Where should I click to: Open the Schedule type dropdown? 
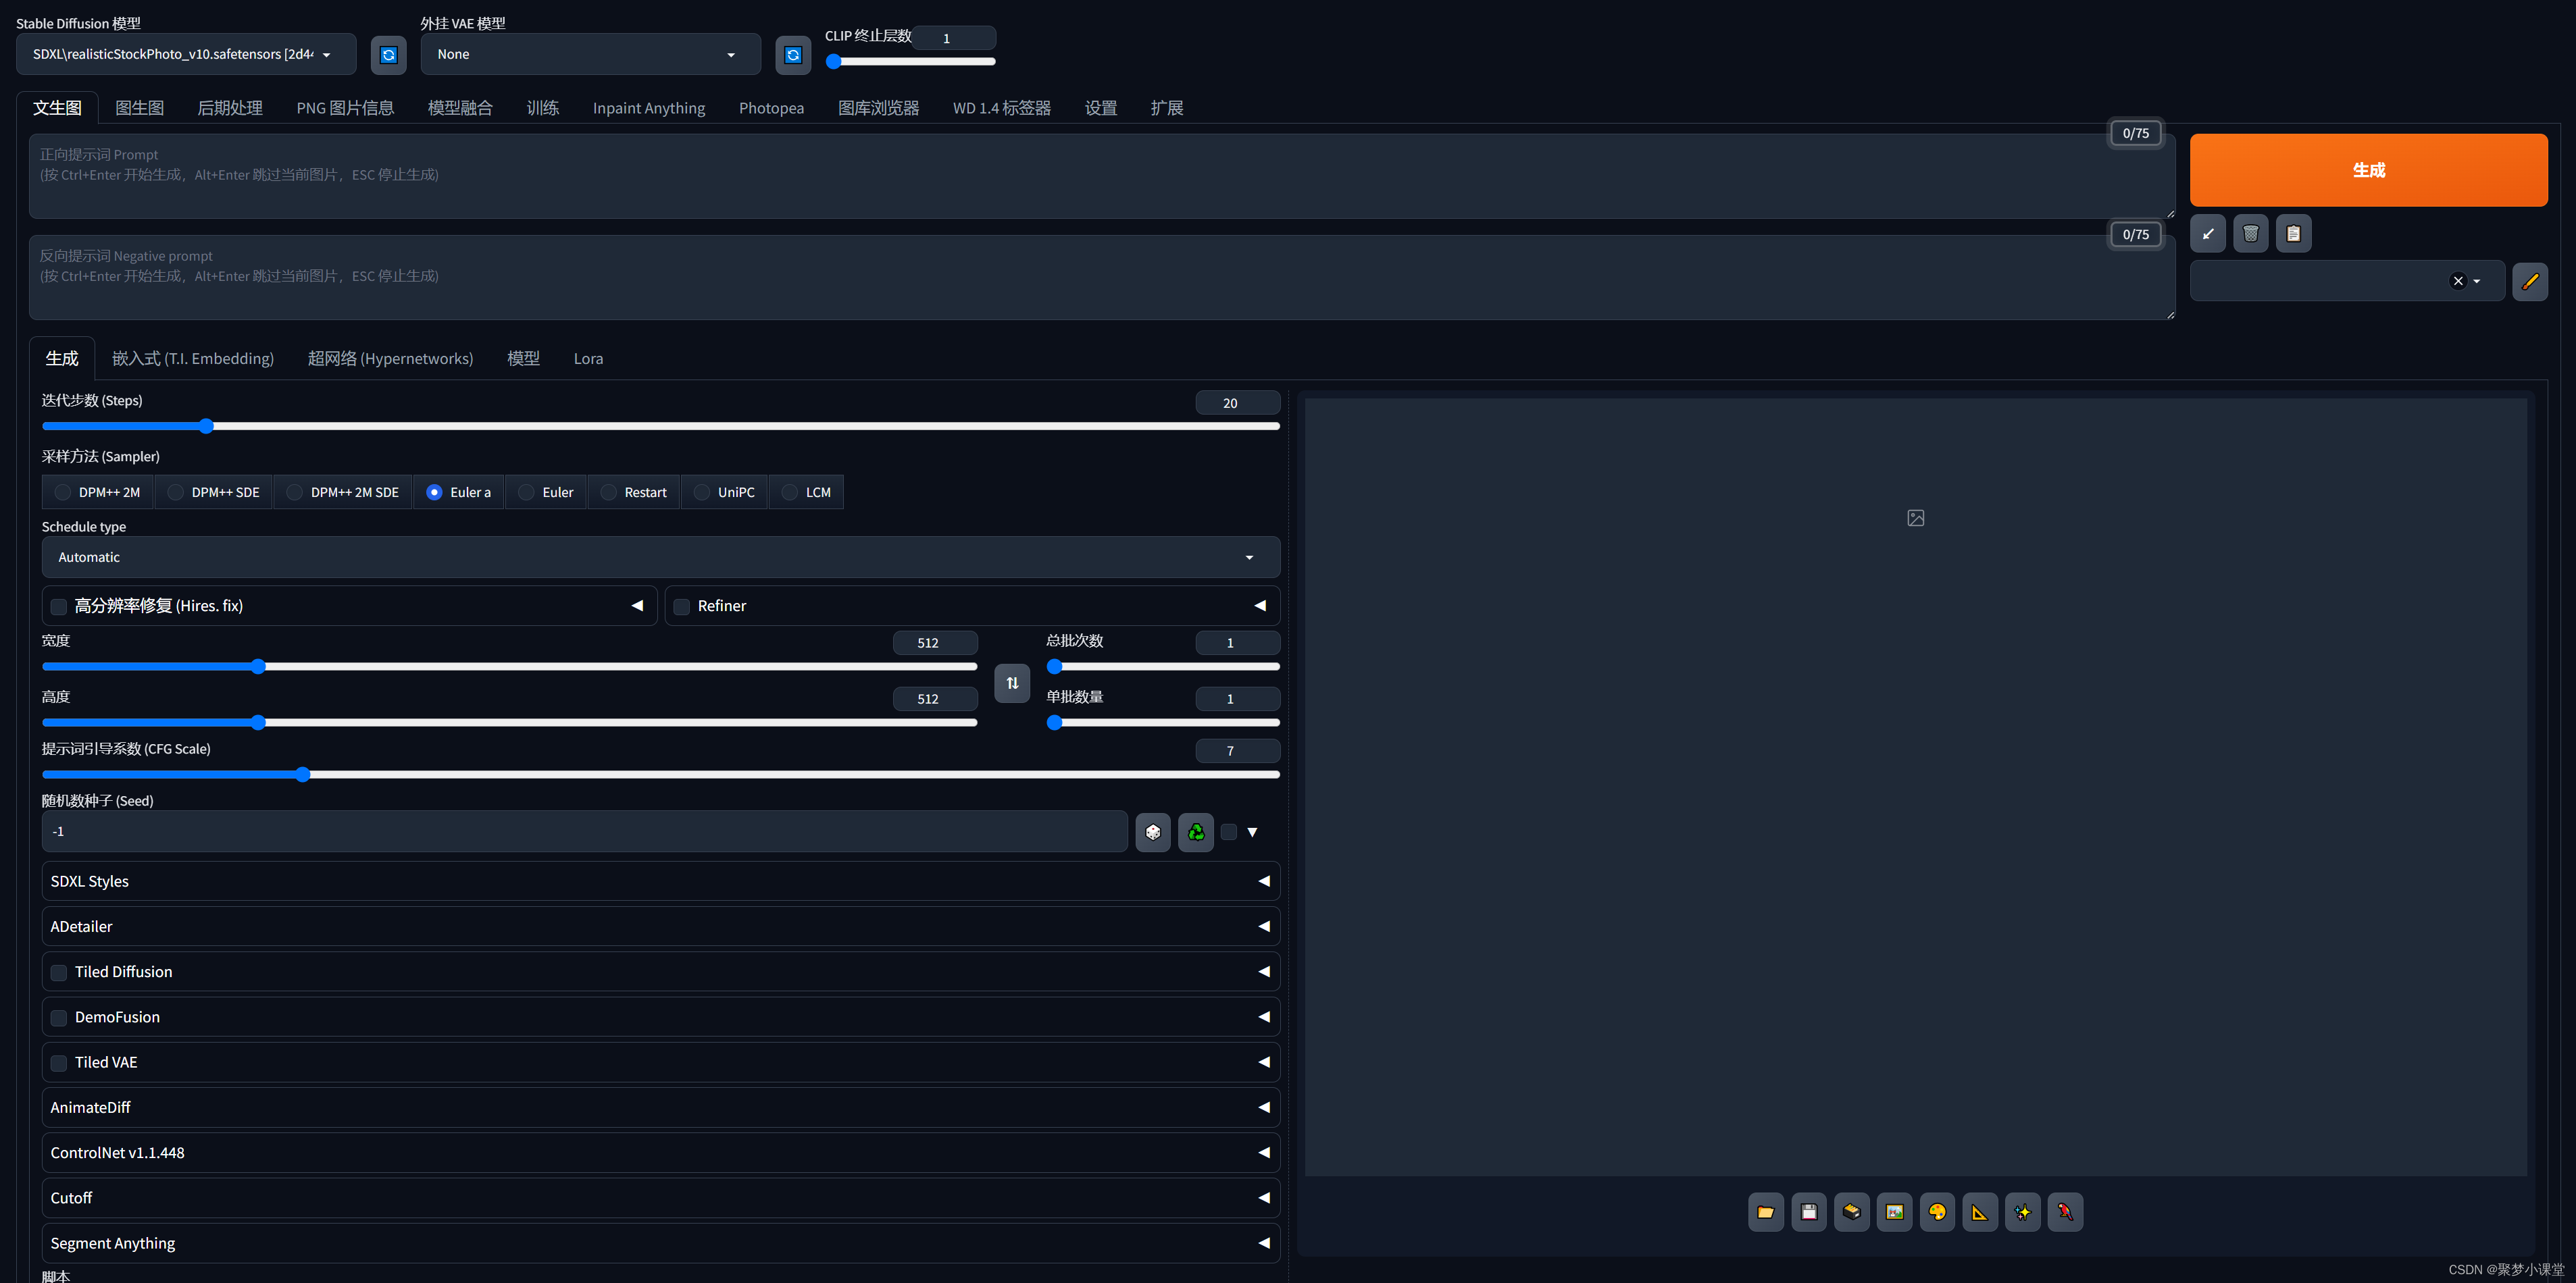660,558
